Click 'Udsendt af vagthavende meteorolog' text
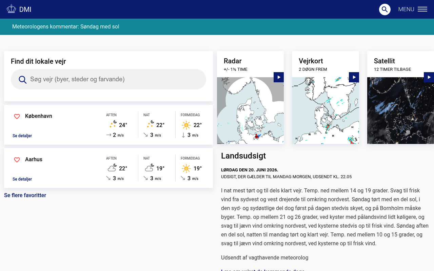The width and height of the screenshot is (434, 271). (265, 258)
